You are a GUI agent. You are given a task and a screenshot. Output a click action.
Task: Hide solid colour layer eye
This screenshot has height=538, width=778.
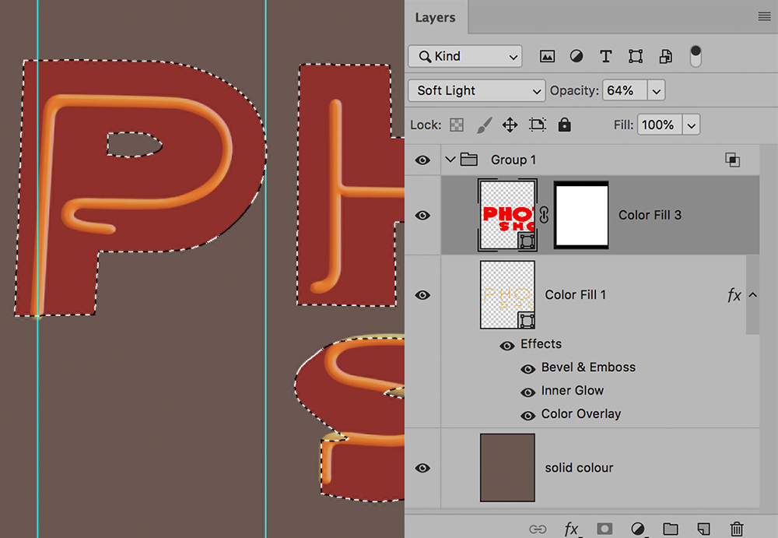(422, 468)
